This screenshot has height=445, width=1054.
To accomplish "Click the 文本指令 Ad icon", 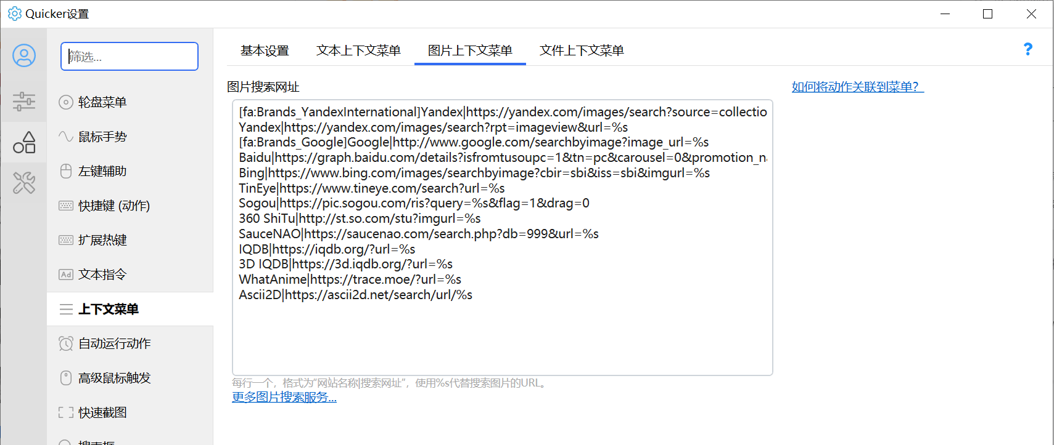I will [x=66, y=275].
